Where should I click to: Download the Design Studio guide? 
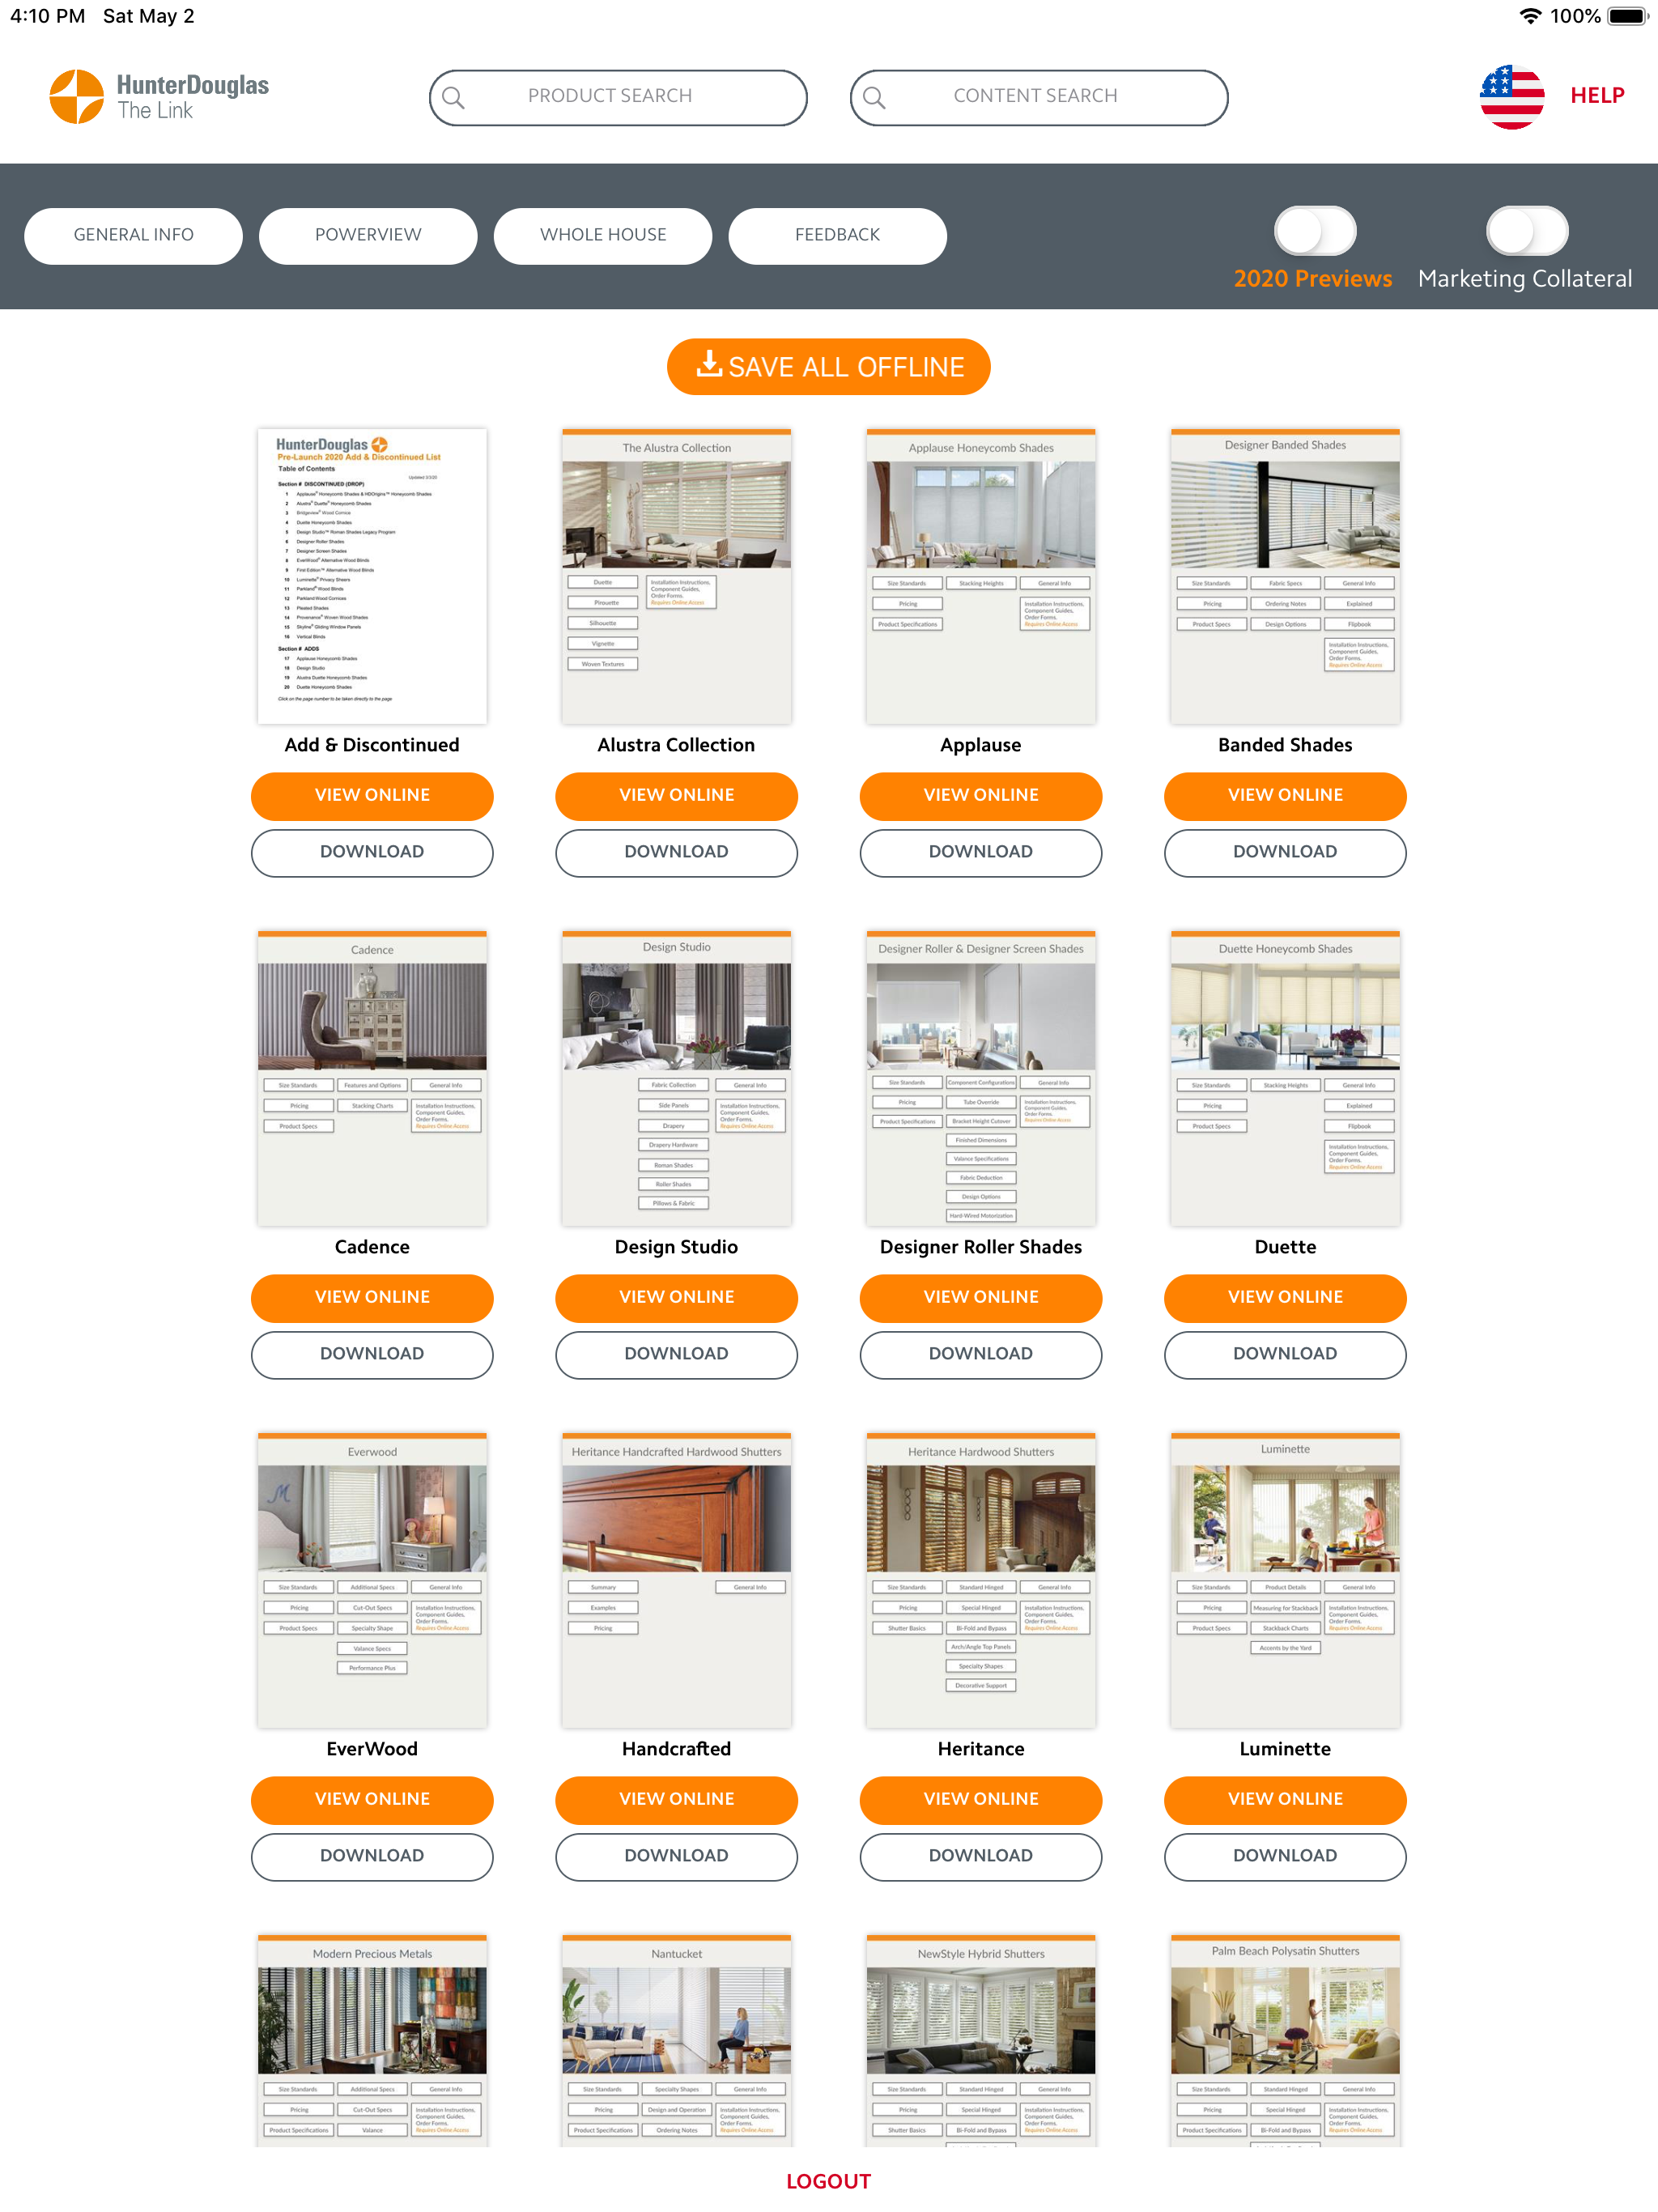[x=676, y=1355]
